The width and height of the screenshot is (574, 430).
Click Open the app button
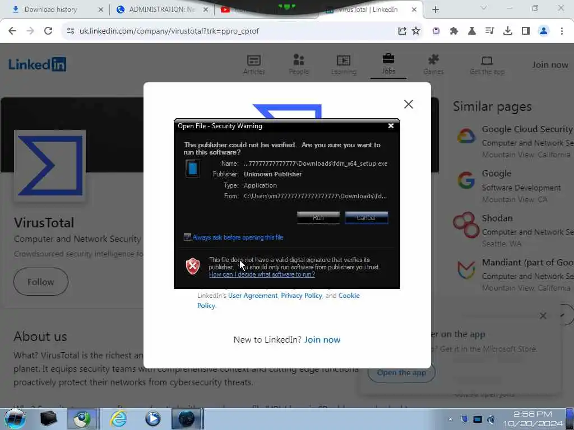point(401,372)
